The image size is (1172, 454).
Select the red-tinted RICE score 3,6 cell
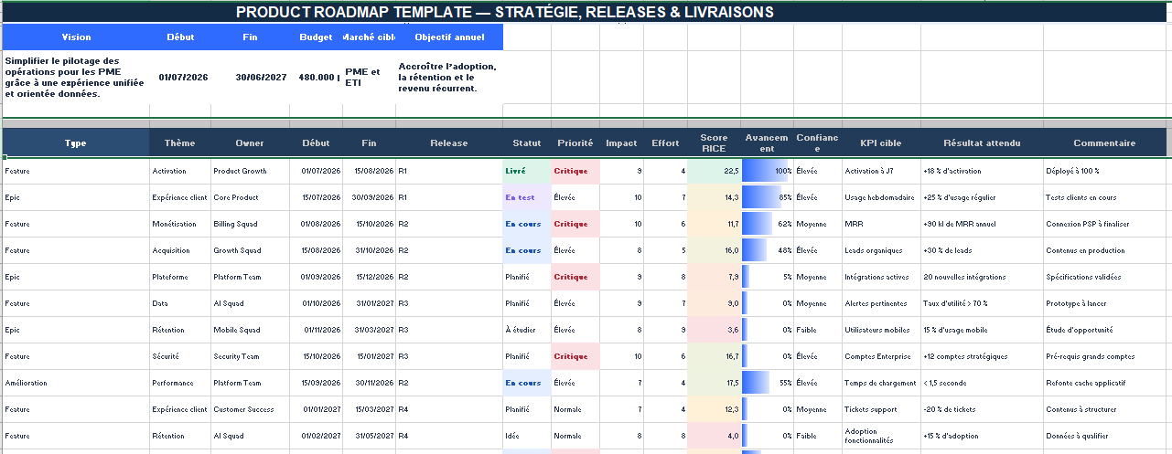(x=715, y=330)
